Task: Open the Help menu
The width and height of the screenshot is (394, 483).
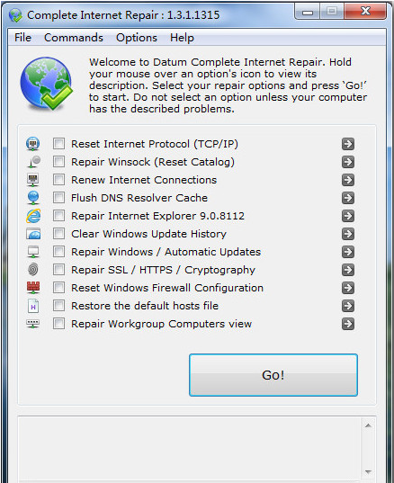Action: [x=182, y=38]
